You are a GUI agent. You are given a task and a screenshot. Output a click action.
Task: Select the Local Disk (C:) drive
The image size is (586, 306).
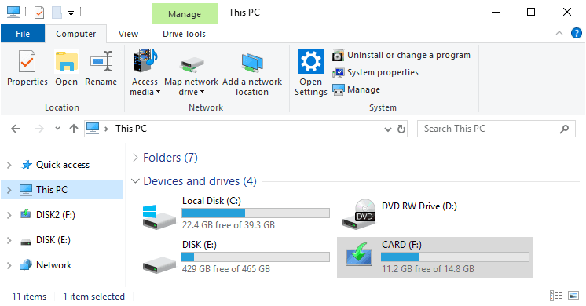pos(236,213)
